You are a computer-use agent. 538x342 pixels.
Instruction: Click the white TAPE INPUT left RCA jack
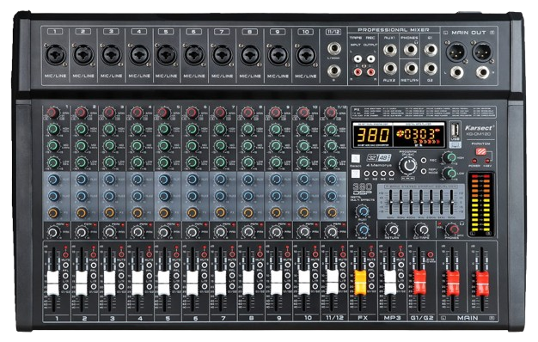358,58
